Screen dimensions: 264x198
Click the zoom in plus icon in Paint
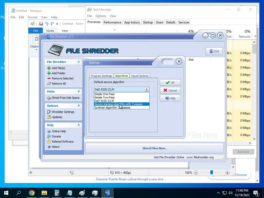click(x=227, y=173)
